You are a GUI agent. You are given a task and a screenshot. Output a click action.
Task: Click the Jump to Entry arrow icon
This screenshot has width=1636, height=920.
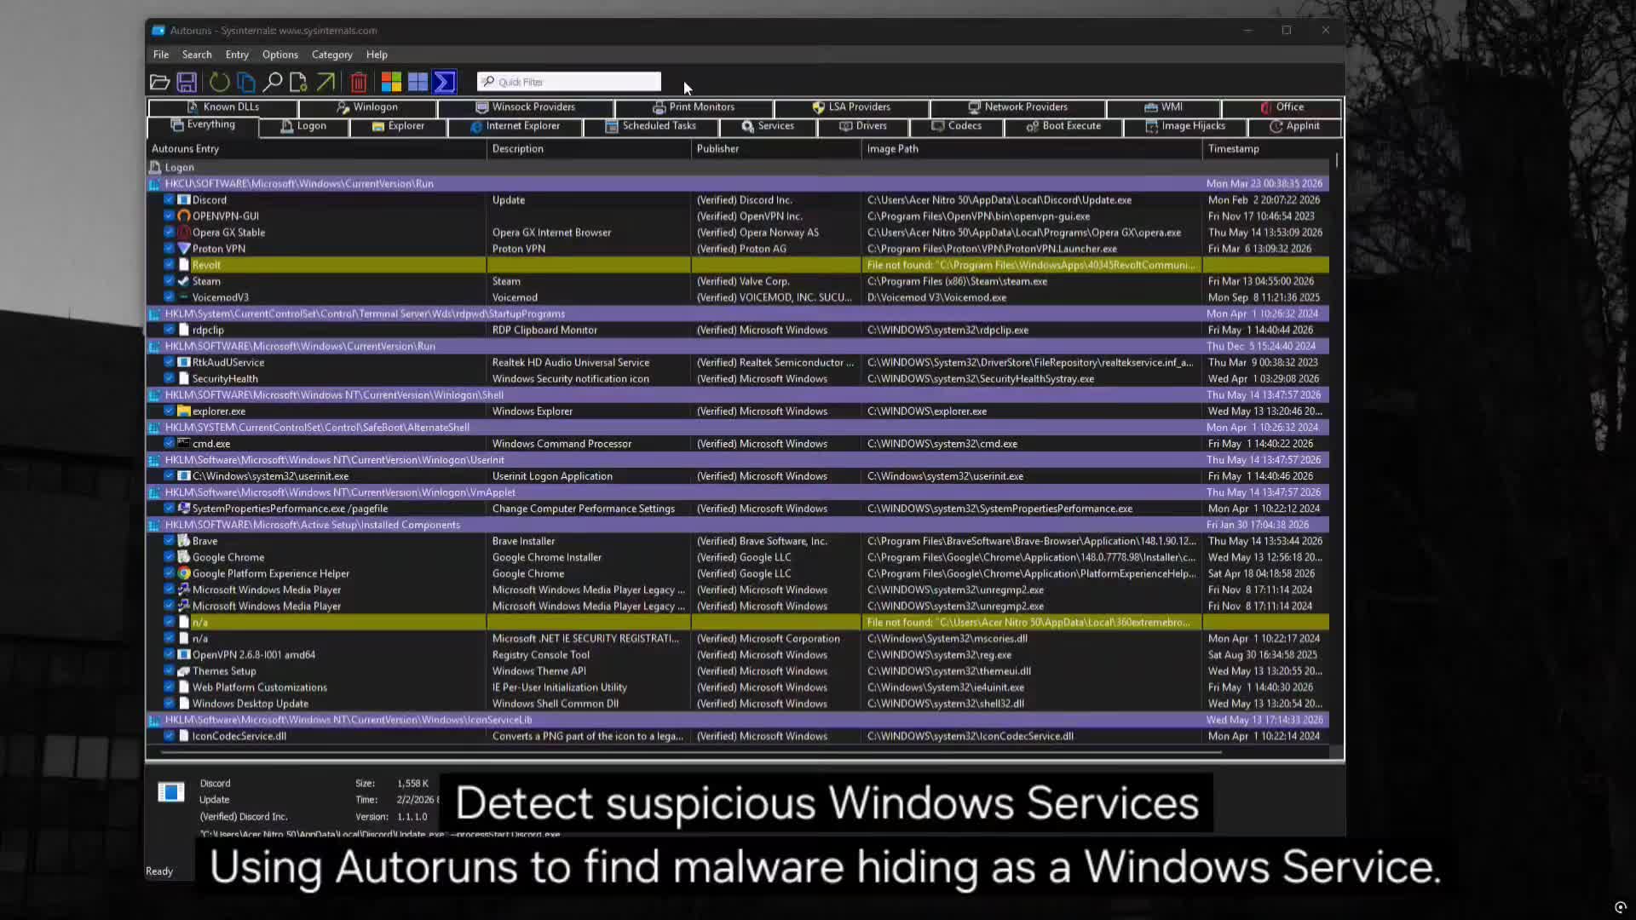point(325,82)
